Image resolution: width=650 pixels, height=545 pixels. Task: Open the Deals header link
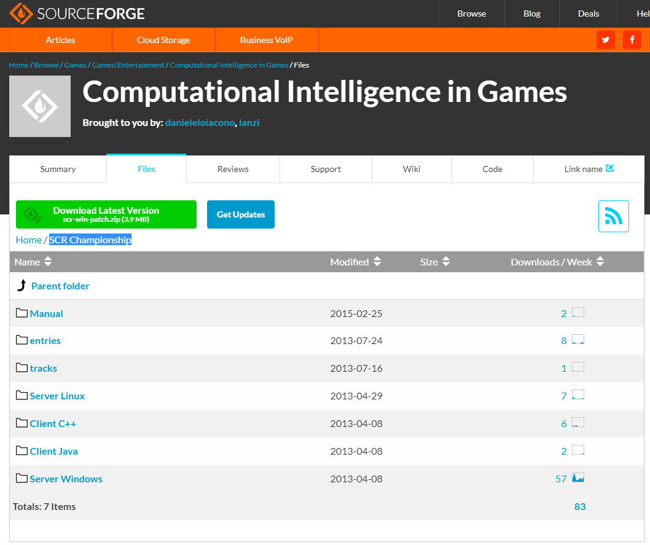coord(589,14)
